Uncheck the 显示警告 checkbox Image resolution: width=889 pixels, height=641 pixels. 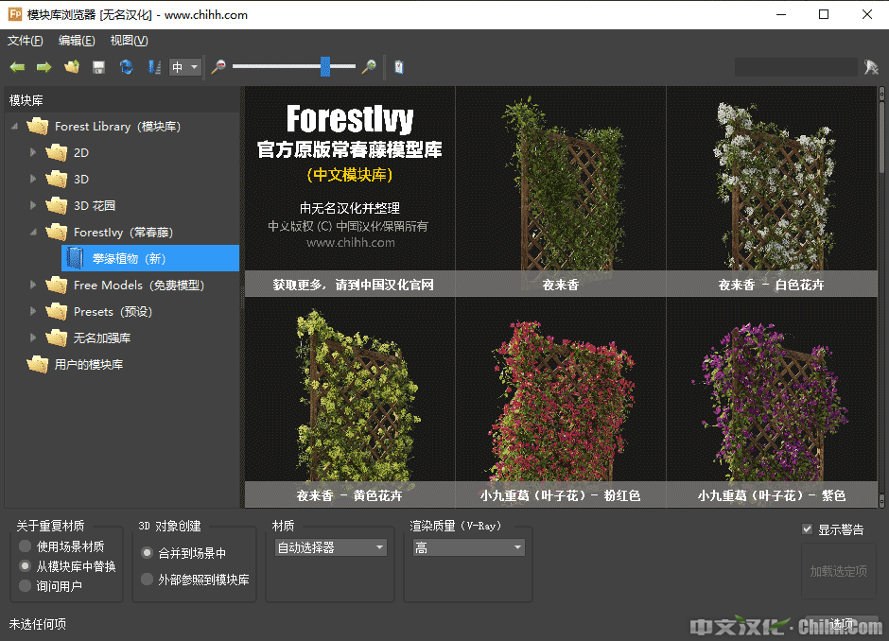pos(807,529)
